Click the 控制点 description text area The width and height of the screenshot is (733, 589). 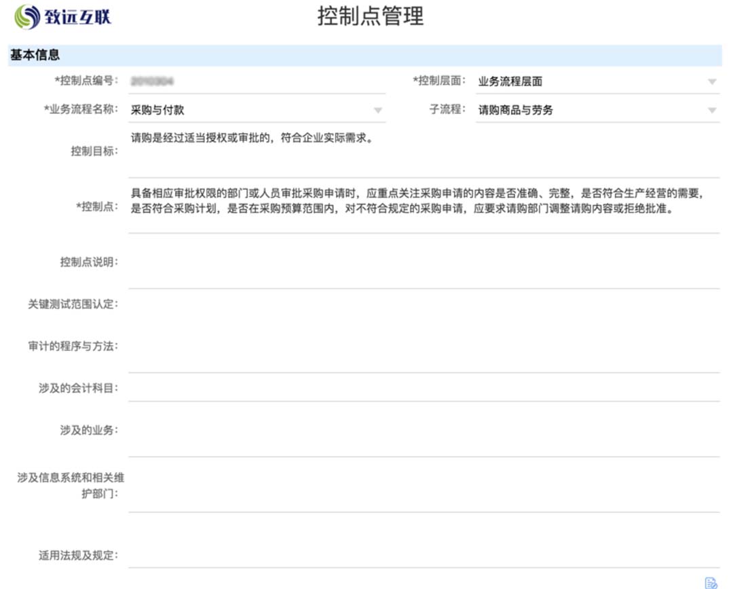[424, 207]
